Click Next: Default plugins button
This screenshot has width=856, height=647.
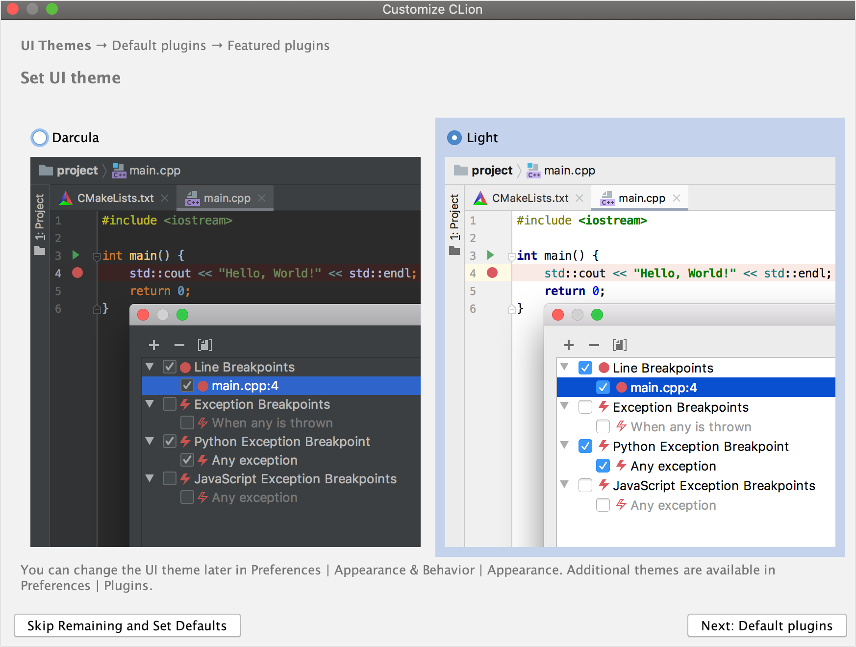click(x=767, y=625)
